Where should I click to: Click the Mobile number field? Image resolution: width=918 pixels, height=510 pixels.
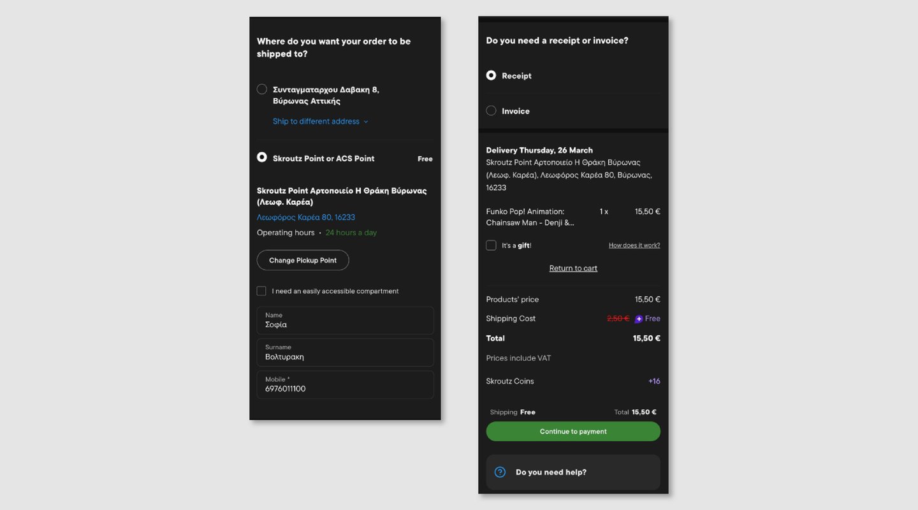click(x=345, y=385)
